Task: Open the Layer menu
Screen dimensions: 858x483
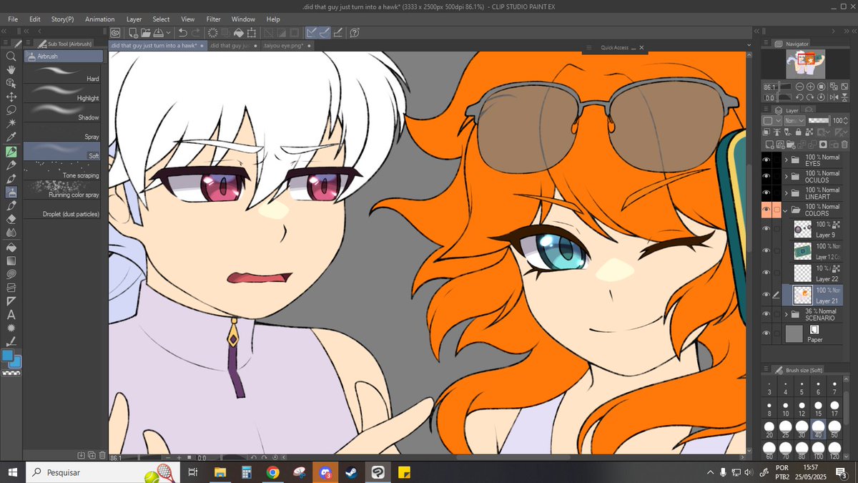Action: point(134,19)
